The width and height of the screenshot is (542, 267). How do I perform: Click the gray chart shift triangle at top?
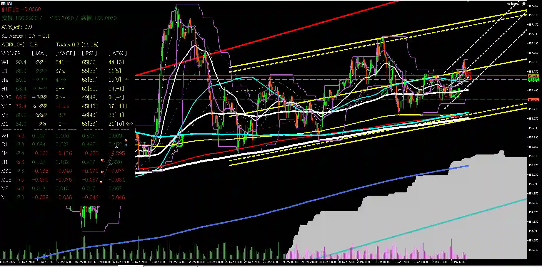[x=468, y=1]
